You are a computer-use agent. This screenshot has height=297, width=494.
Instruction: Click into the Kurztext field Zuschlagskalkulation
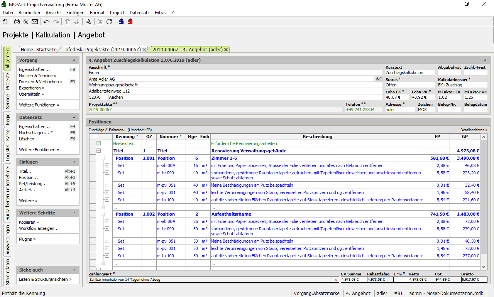(x=409, y=73)
